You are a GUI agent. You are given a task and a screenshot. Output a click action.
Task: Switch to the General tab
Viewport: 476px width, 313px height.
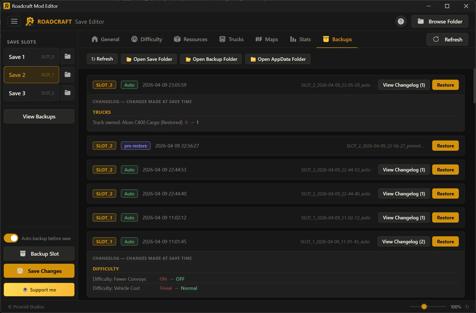pyautogui.click(x=105, y=39)
